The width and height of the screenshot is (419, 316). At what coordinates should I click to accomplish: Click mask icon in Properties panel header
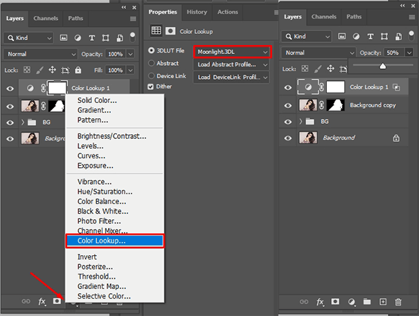[x=170, y=31]
